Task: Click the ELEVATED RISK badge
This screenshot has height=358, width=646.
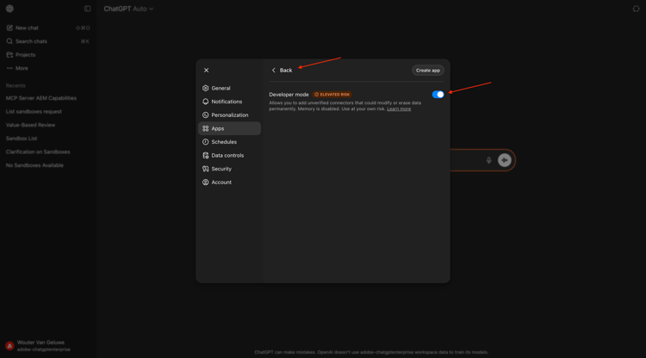Action: click(332, 95)
